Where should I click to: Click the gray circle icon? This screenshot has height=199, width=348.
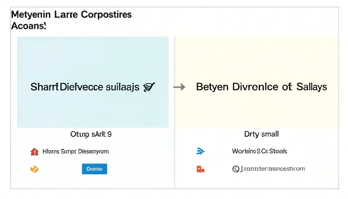click(x=236, y=169)
